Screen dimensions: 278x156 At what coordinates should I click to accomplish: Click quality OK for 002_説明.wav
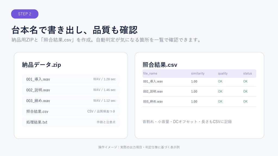coord(220,92)
